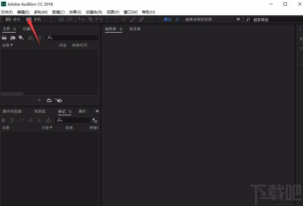Open the 默认 workspace options menu
Viewport: 303px width, 206px height.
click(x=177, y=19)
